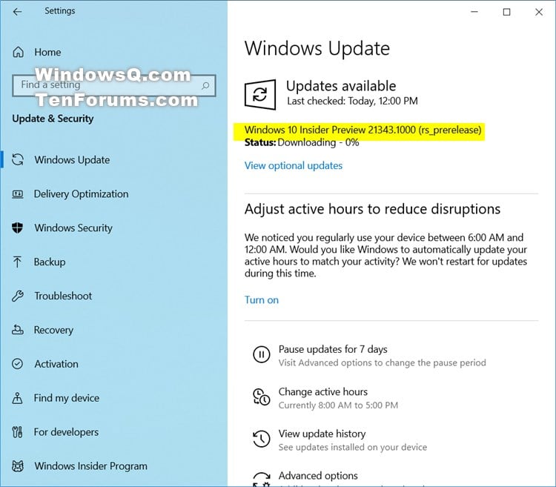Click the Updates available heading
This screenshot has height=487, width=556.
[341, 86]
